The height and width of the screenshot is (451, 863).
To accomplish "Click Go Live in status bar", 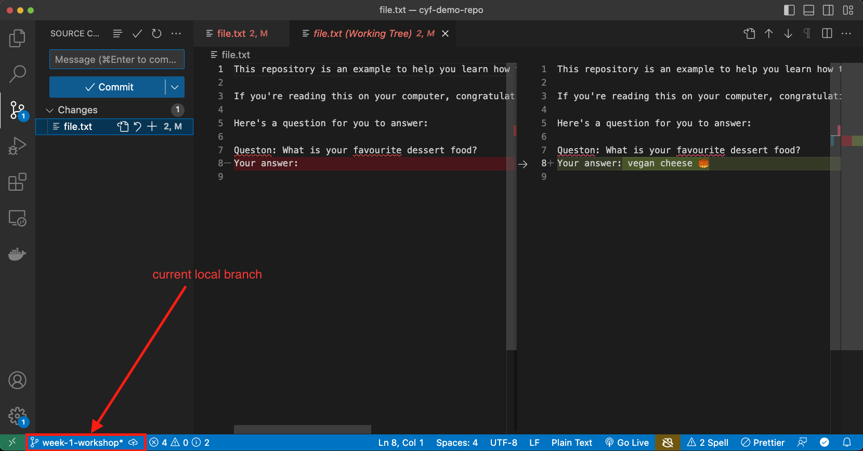I will pos(627,443).
